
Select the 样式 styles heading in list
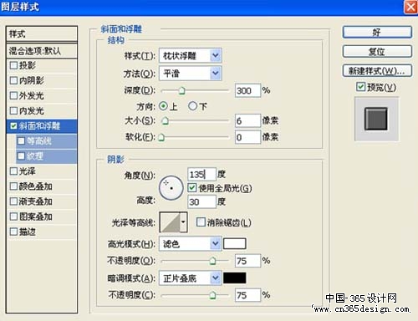coord(42,34)
